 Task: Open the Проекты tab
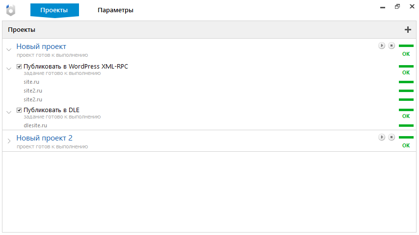coord(54,10)
